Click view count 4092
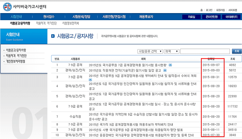Viewport: 242px width, 139px height. point(233,65)
